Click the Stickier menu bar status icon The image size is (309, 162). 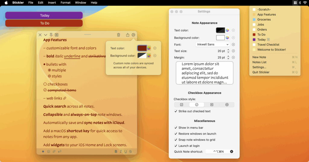[295, 2]
